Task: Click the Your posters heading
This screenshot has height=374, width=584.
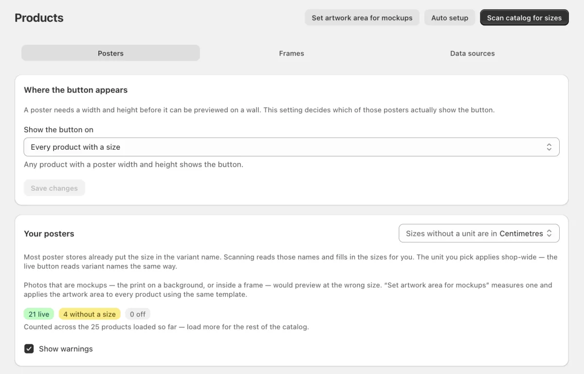Action: (x=49, y=233)
